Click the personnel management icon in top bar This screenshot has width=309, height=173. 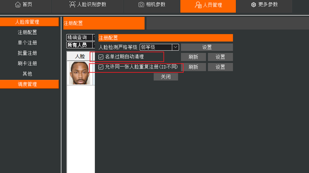198,5
